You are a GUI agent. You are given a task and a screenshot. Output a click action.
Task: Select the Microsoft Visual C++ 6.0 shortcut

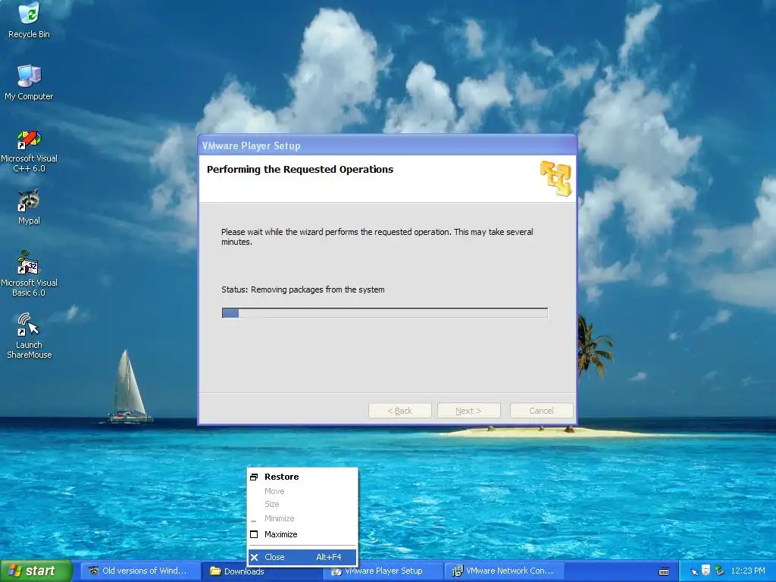click(x=29, y=151)
